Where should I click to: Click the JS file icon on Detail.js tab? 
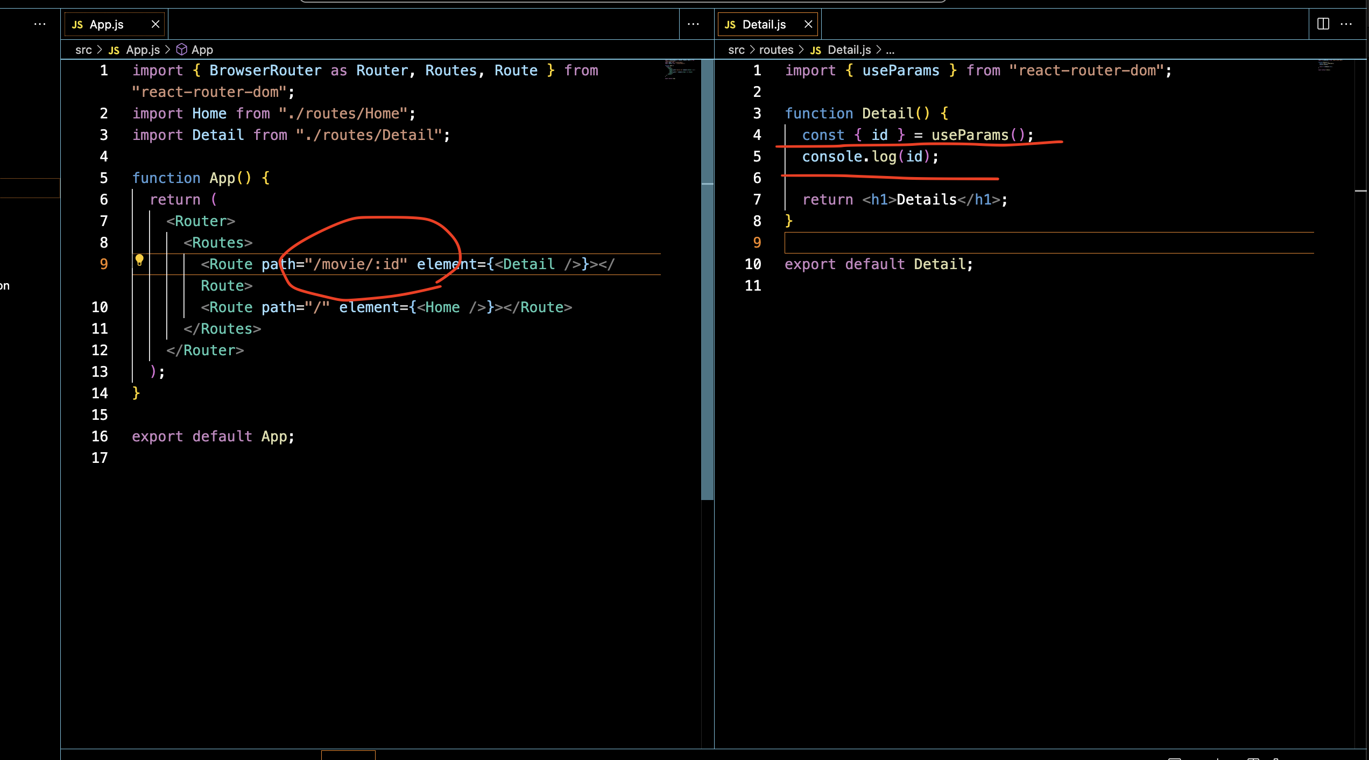point(730,25)
